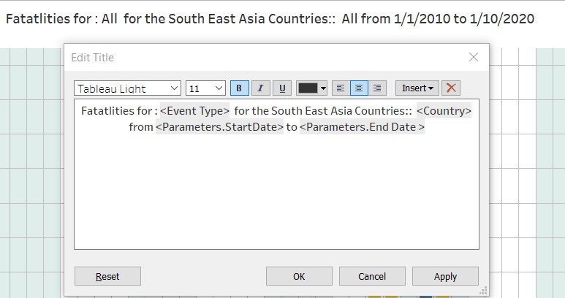This screenshot has height=298, width=565.
Task: Toggle underline formatting button
Action: click(282, 88)
